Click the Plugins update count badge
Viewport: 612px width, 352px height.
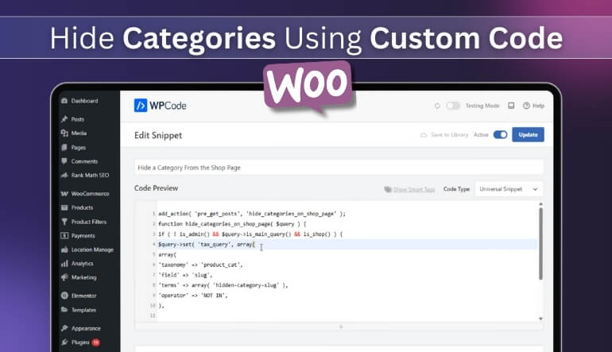[95, 342]
